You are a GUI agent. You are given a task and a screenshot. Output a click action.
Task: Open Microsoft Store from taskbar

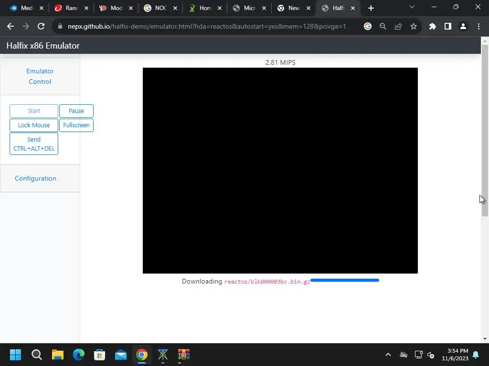tap(99, 355)
